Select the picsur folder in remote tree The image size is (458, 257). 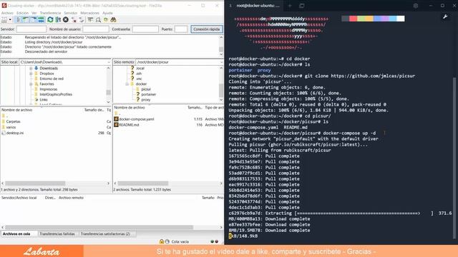click(146, 89)
